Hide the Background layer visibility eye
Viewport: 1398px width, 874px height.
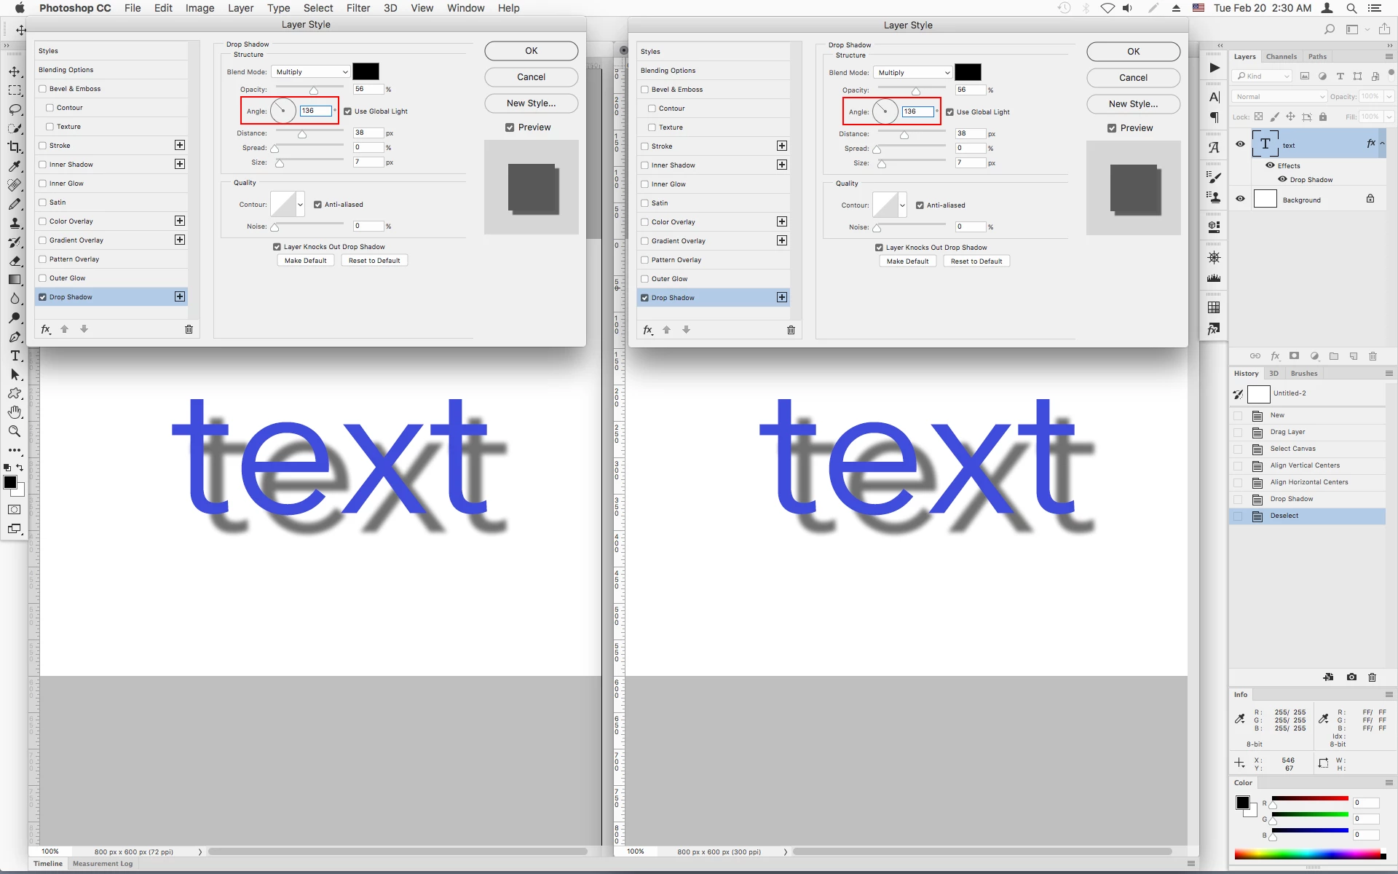1240,199
